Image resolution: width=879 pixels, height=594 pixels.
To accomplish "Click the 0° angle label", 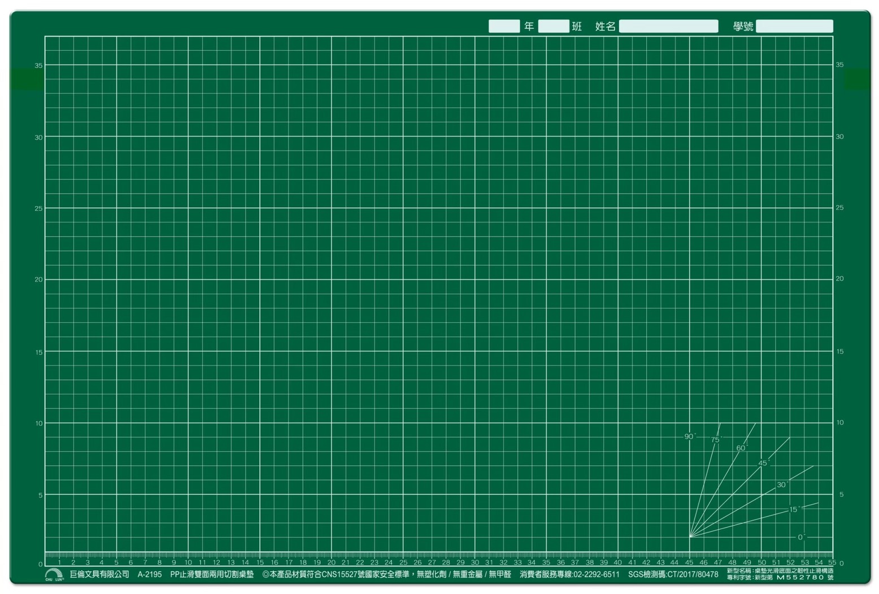I will [801, 537].
